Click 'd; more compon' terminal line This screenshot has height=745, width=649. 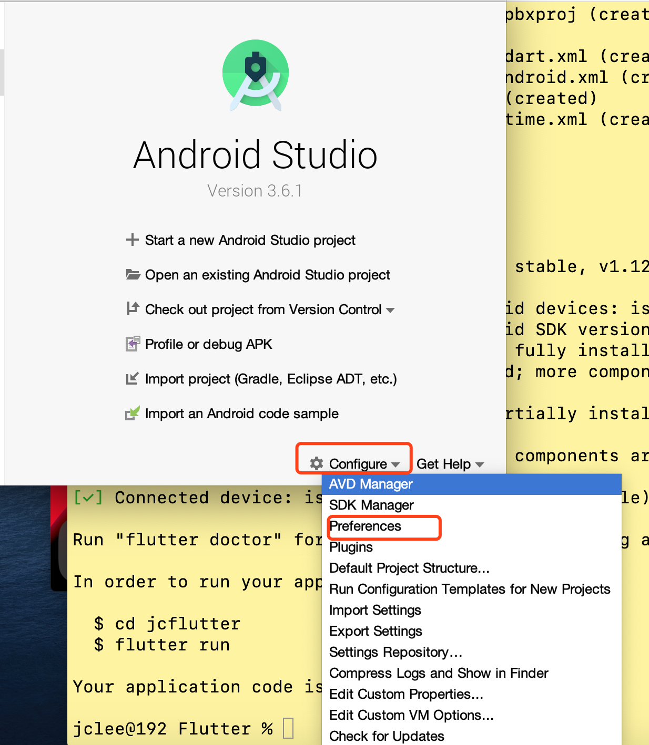coord(577,371)
